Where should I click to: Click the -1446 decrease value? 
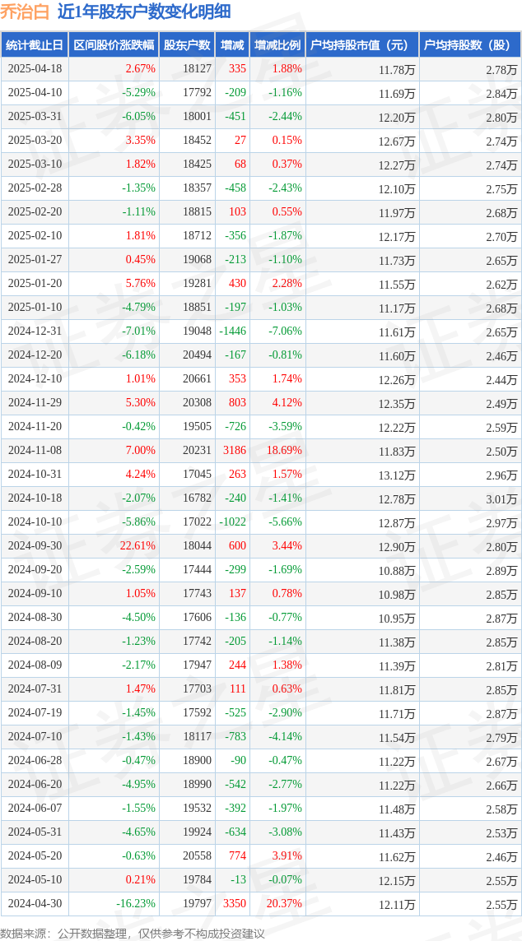232,331
